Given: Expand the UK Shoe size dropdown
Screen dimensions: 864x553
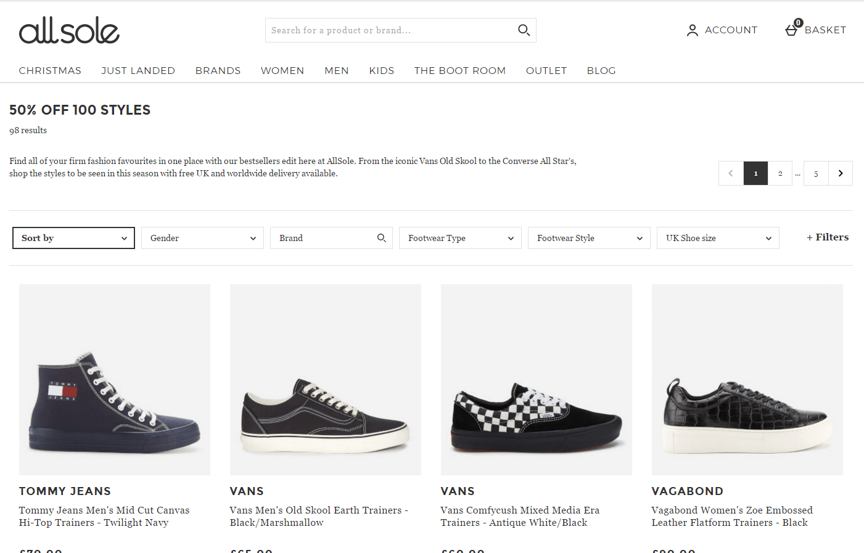Looking at the screenshot, I should click(x=718, y=238).
